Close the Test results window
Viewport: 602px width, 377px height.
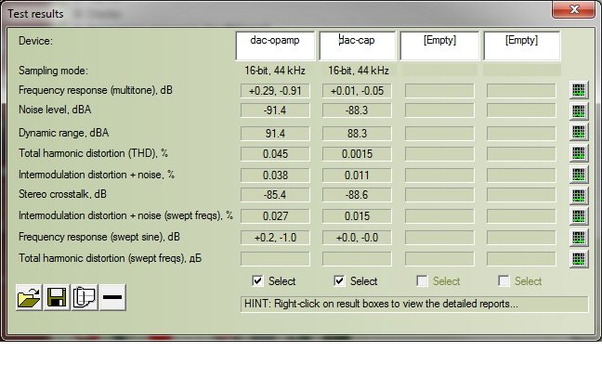pyautogui.click(x=573, y=9)
